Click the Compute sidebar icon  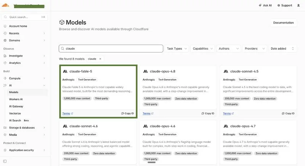(5, 78)
